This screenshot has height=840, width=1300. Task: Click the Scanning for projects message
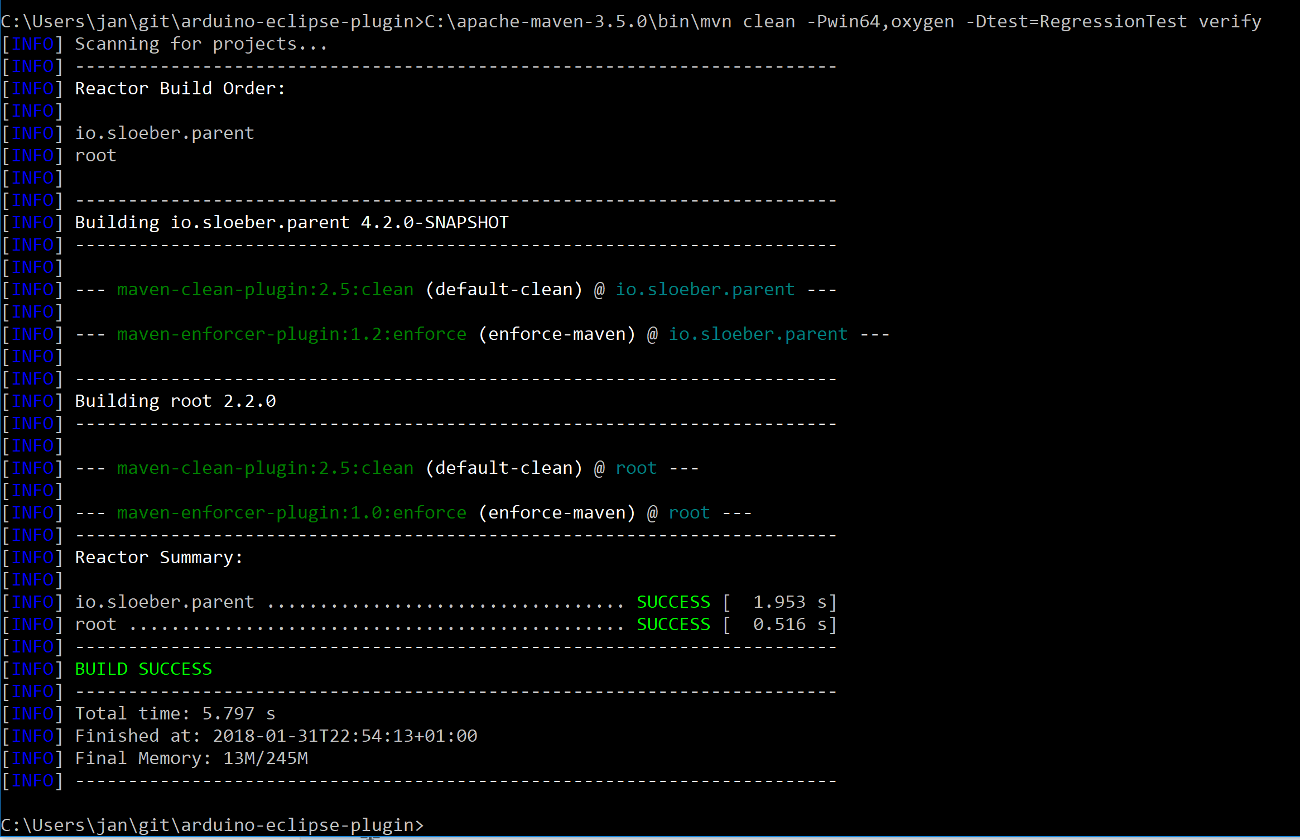click(x=201, y=44)
